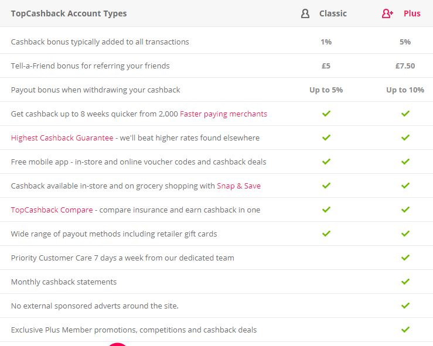The height and width of the screenshot is (346, 433).
Task: Open the Highest Cashback Guarantee link
Action: (x=62, y=138)
